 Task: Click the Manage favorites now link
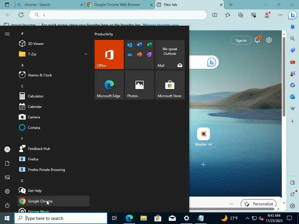[161, 25]
